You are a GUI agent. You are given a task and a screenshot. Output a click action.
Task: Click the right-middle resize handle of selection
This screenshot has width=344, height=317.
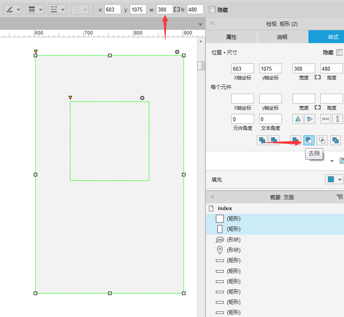[x=184, y=175]
